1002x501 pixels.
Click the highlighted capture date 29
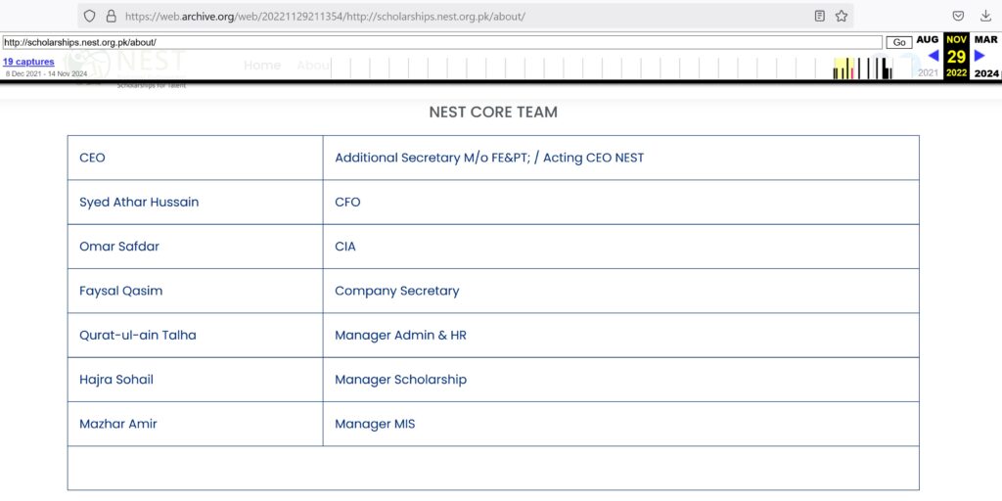[957, 56]
